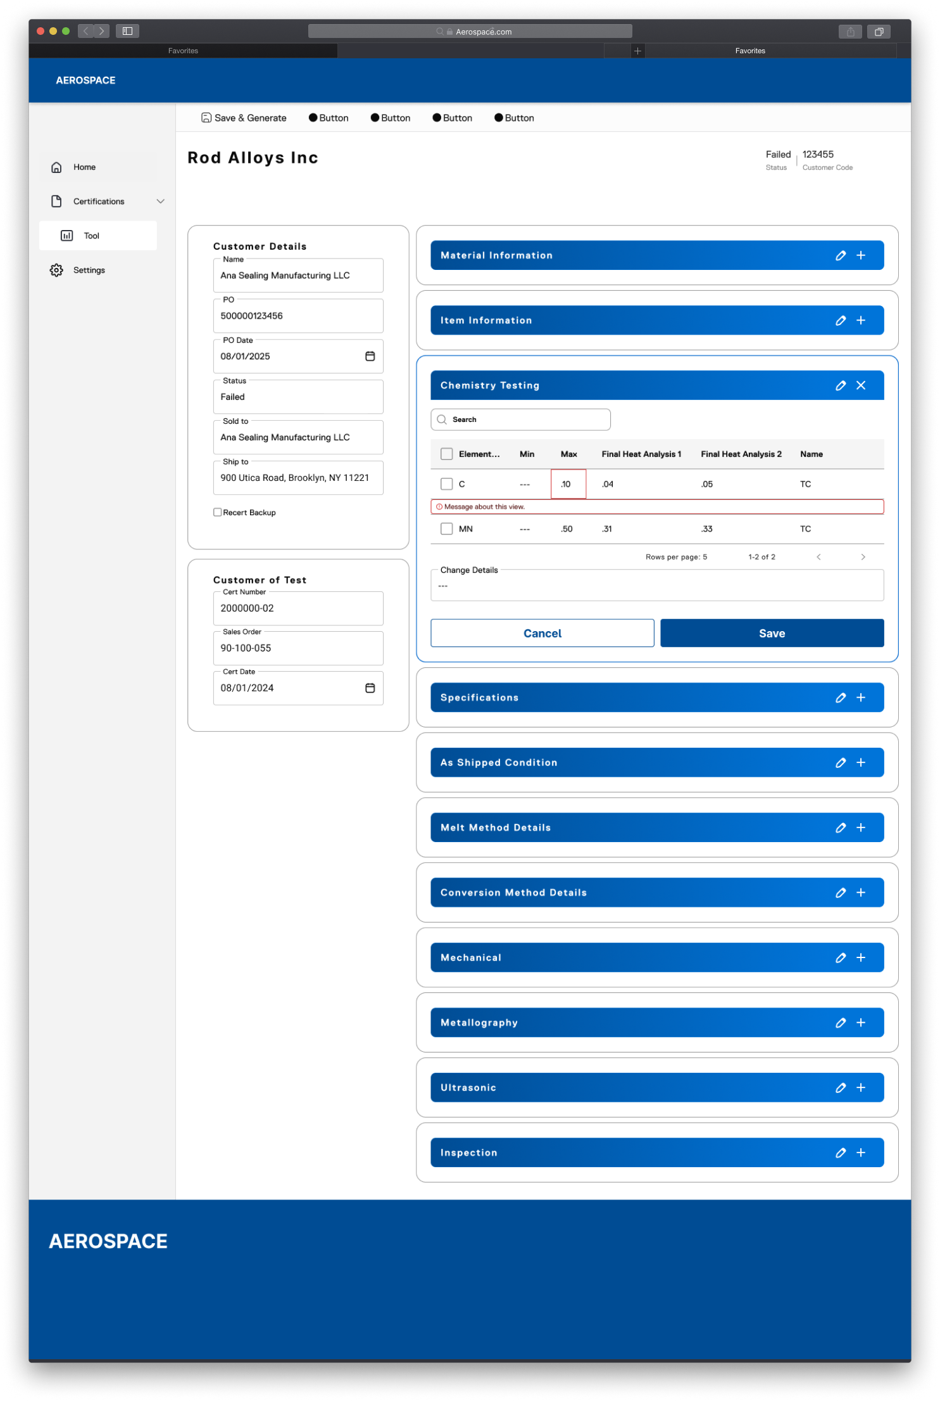Click the pencil icon on Item Information
940x1401 pixels.
tap(840, 321)
